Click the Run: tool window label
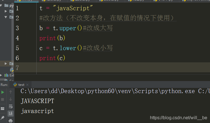This screenshot has width=210, height=123. click(x=4, y=85)
